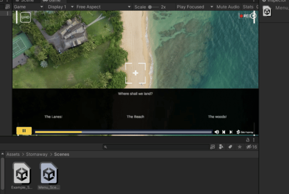Choose 'The Lanes!' option
The width and height of the screenshot is (289, 194).
(x=53, y=116)
